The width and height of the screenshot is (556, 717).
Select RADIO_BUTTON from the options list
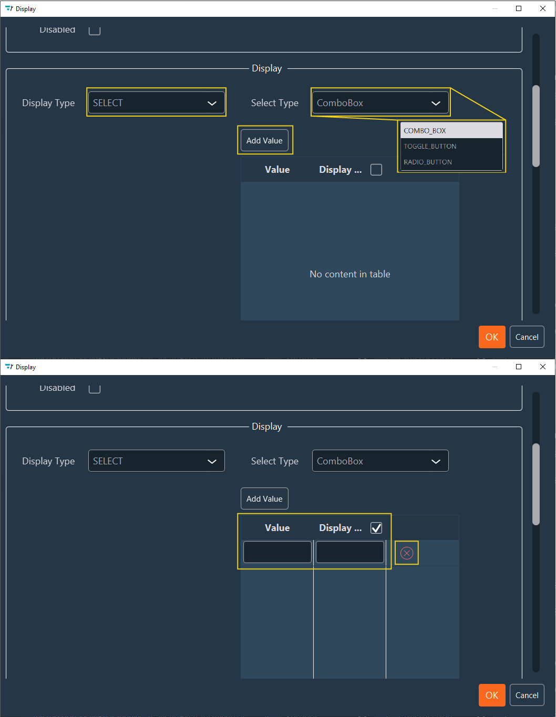pos(429,162)
